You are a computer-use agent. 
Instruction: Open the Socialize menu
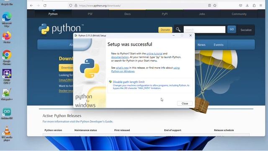point(246,30)
